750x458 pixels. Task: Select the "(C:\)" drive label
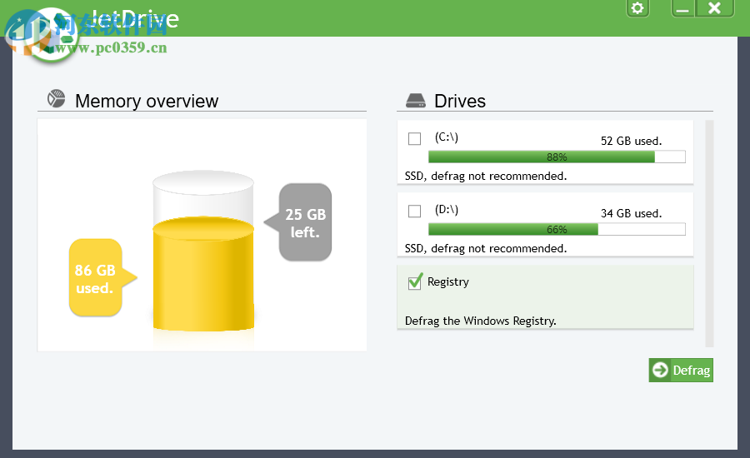point(447,137)
